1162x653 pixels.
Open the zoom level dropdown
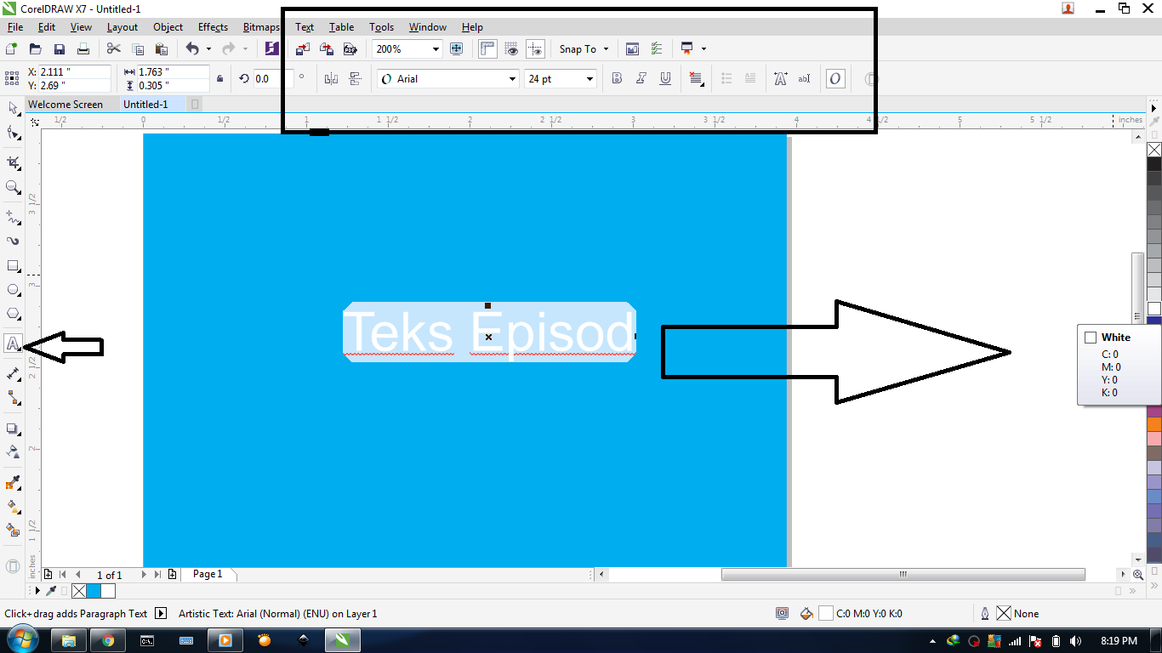tap(436, 49)
